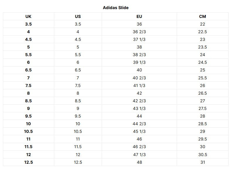Select EU size 36 2/3 cell
The width and height of the screenshot is (233, 169).
tap(139, 32)
